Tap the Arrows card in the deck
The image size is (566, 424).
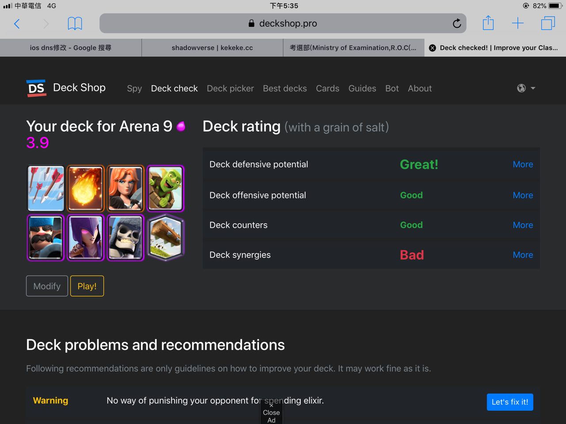pyautogui.click(x=46, y=189)
